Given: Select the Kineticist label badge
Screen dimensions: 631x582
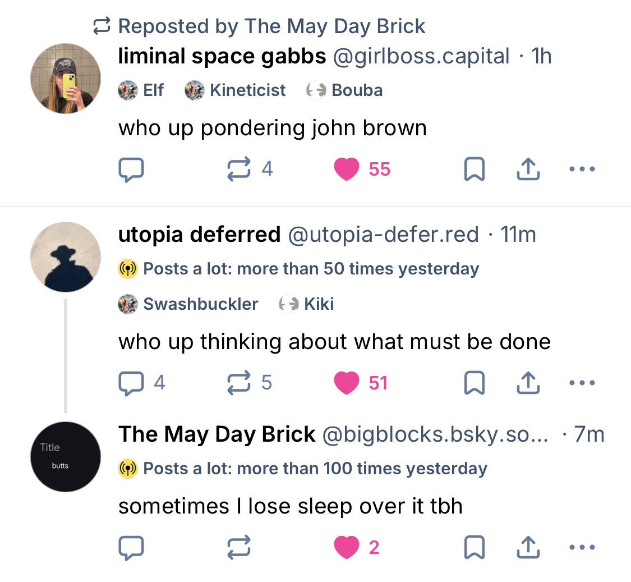Looking at the screenshot, I should coord(236,90).
